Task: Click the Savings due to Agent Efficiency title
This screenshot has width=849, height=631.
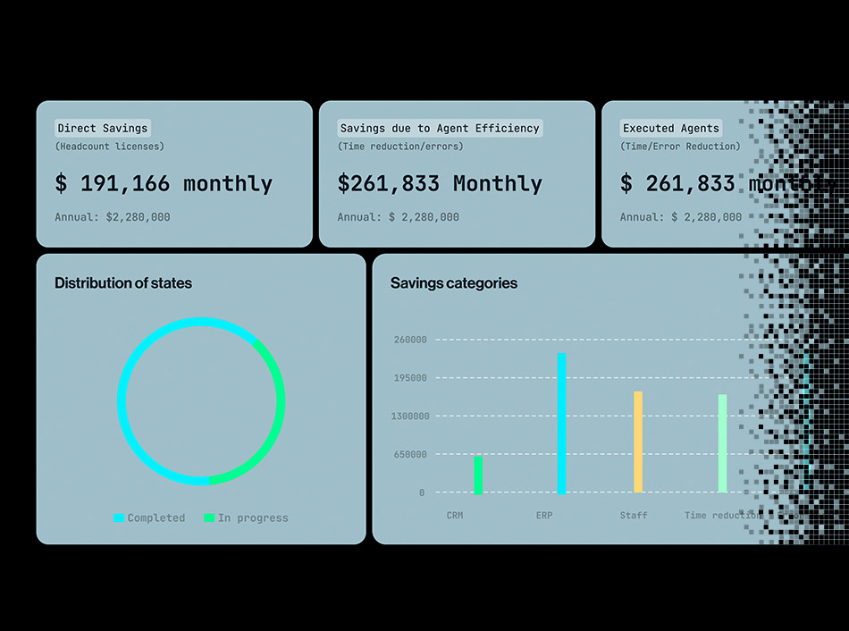Action: [x=440, y=128]
